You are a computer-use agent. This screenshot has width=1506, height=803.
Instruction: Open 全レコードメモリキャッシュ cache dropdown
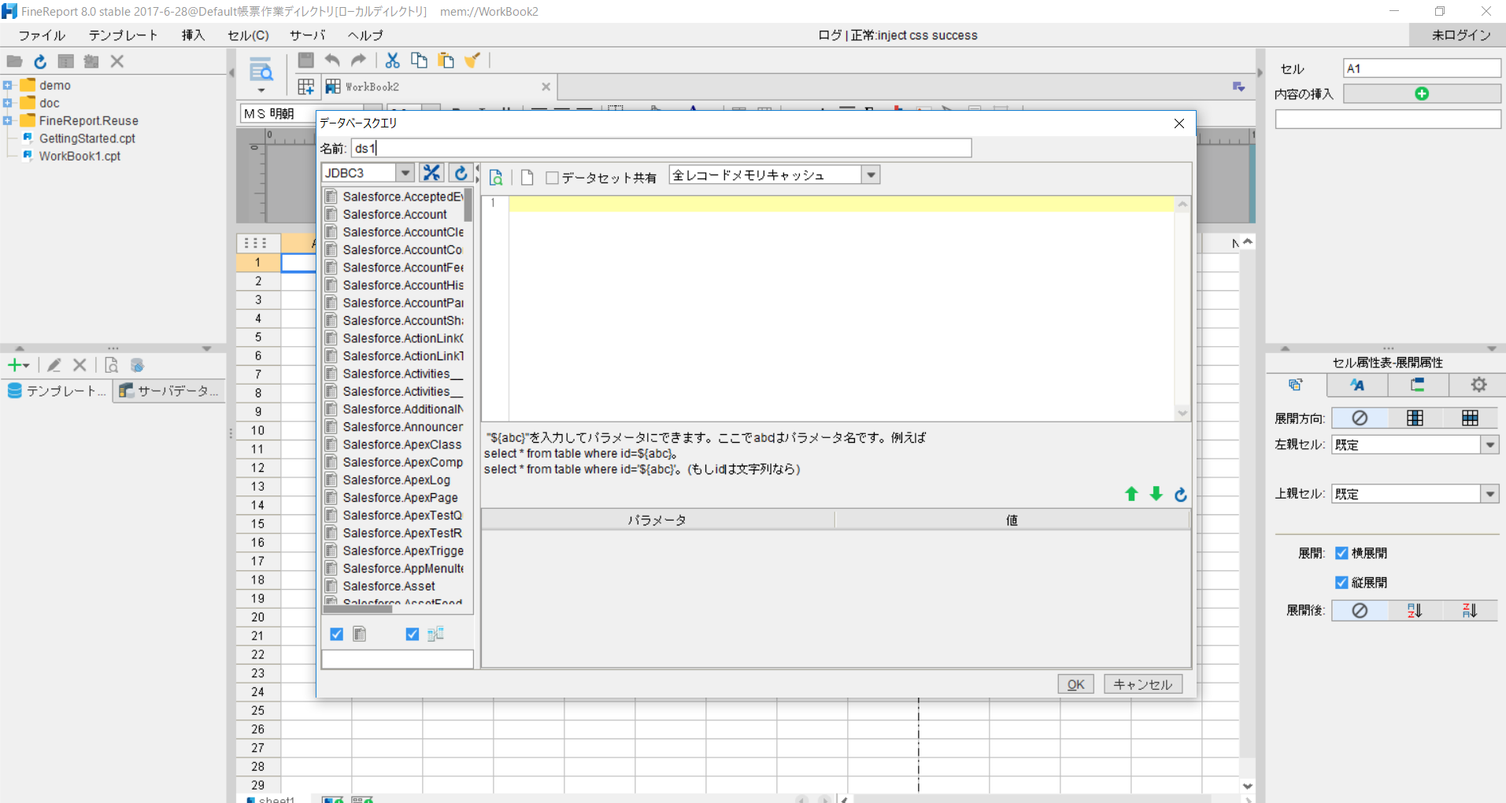(871, 175)
